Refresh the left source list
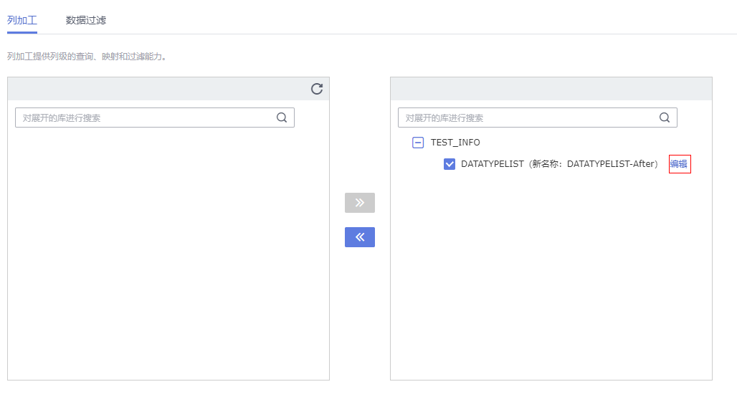This screenshot has width=737, height=402. [317, 89]
